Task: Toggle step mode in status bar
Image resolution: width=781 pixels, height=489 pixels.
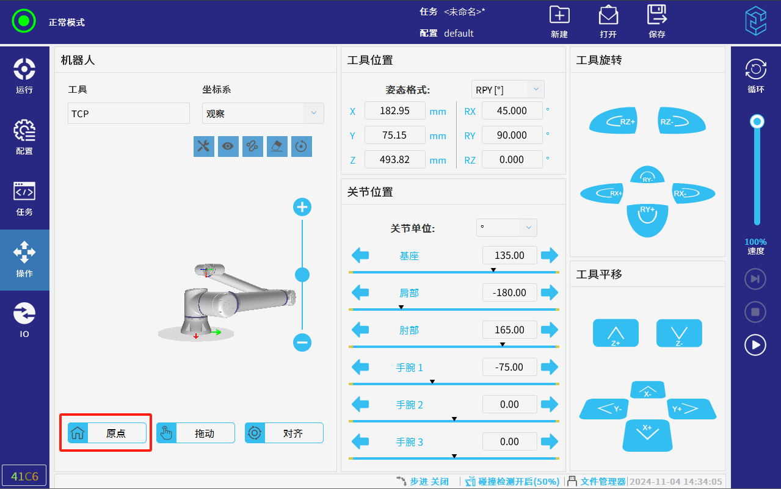Action: 423,482
